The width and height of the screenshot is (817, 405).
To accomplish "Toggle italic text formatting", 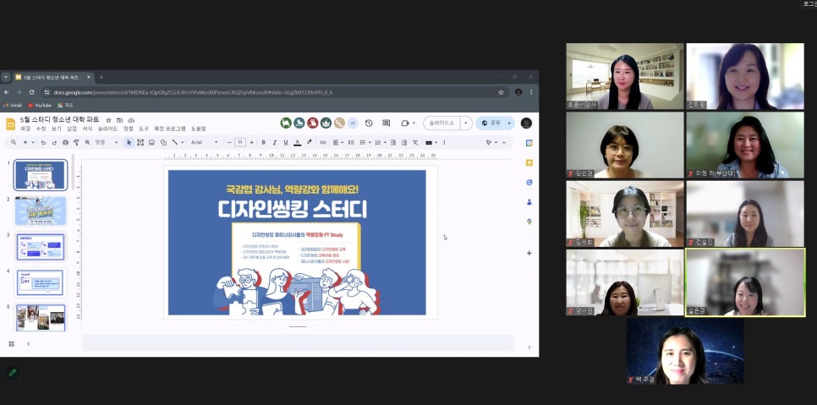I will [274, 142].
